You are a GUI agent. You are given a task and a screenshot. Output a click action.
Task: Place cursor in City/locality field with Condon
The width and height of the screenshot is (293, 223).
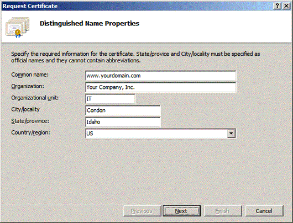123,110
